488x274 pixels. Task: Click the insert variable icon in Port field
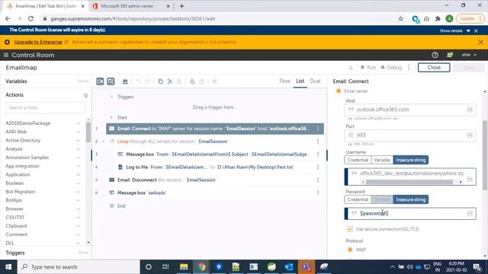[x=470, y=135]
